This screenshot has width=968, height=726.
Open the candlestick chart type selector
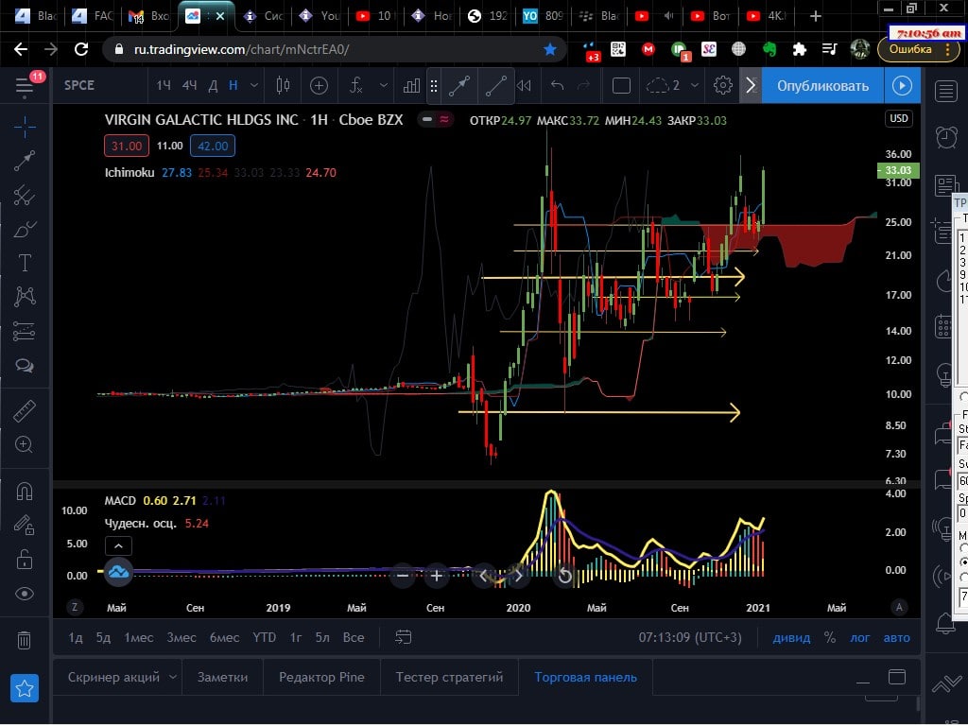[x=283, y=86]
